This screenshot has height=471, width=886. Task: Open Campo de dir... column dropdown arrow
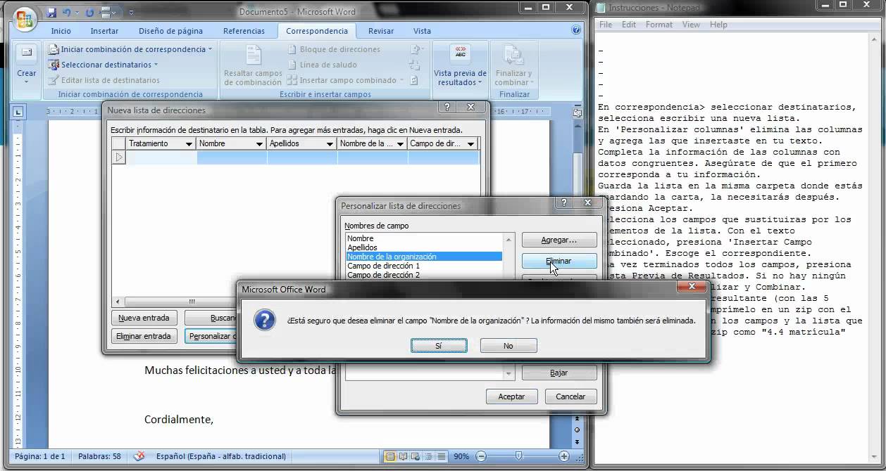(x=470, y=143)
